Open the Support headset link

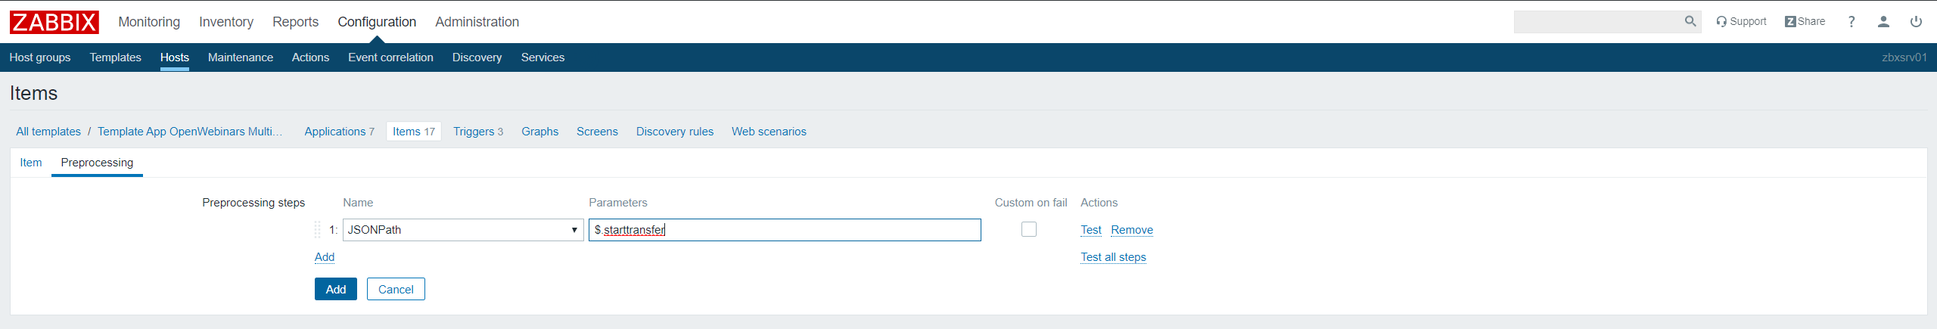click(x=1741, y=22)
